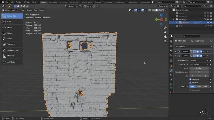Uncheck the remesh_01 collection checkbox

205,19
